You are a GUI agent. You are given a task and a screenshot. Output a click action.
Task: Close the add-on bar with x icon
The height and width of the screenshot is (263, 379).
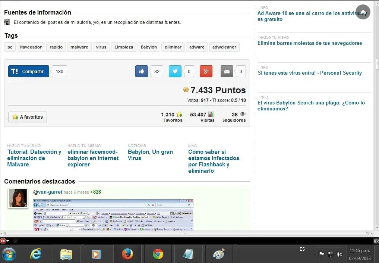[15, 241]
